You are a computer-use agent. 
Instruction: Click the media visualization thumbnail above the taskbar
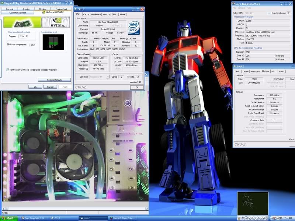pos(253,203)
